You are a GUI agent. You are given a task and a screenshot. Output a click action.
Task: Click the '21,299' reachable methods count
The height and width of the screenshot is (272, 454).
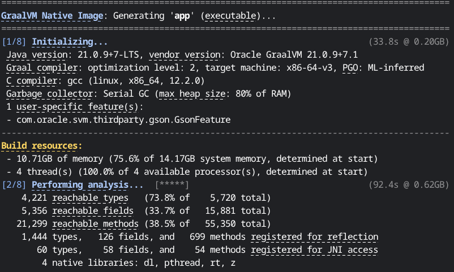pos(32,224)
